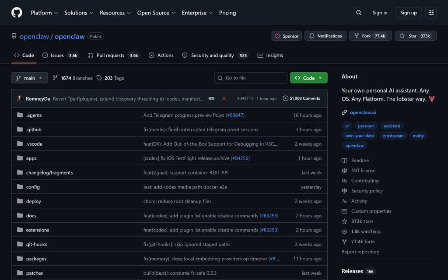
Task: Click the Star icon in the header
Action: coord(402,36)
